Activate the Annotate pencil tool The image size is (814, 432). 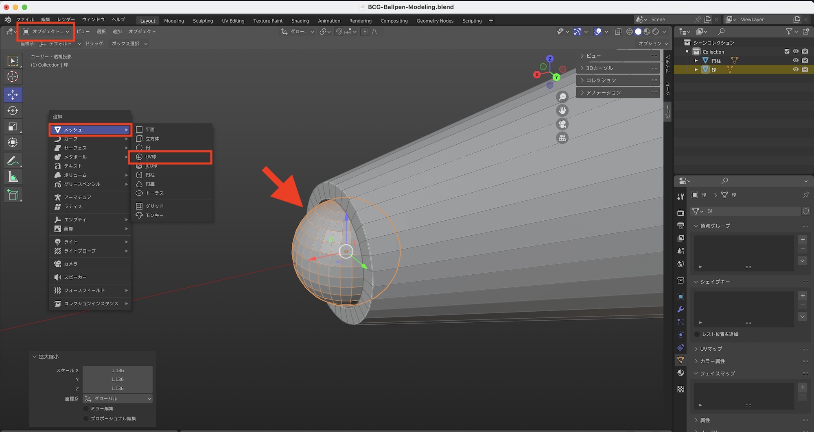13,161
